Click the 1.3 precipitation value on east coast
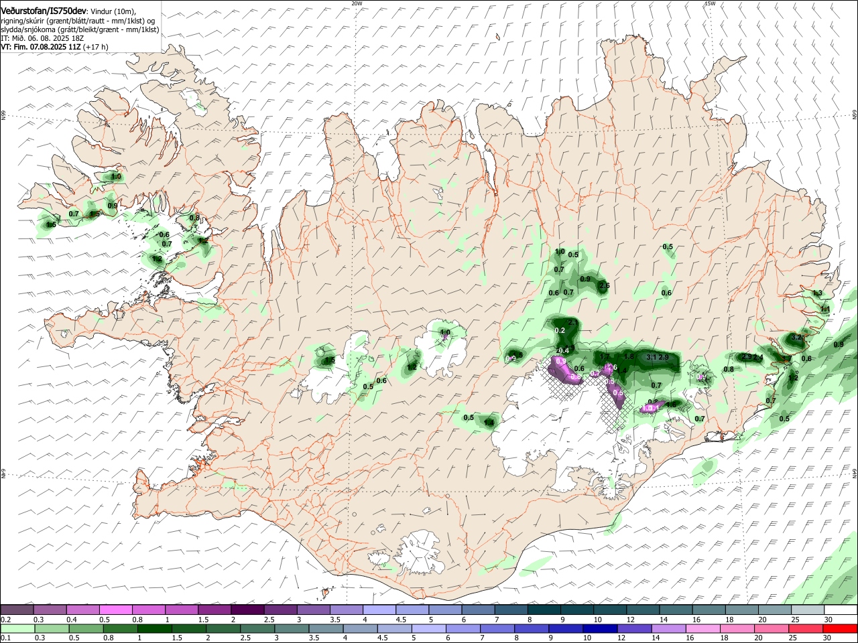This screenshot has height=643, width=858. [817, 293]
